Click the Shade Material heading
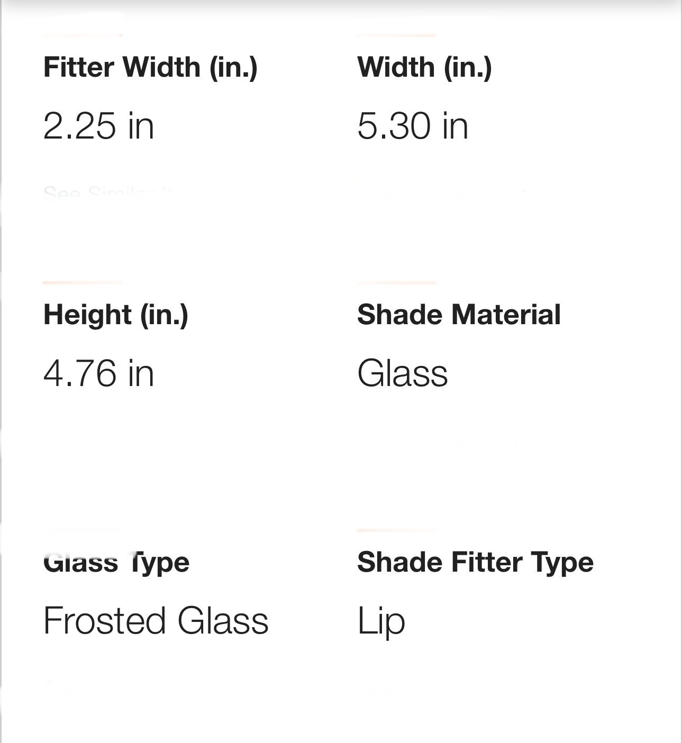 (459, 315)
